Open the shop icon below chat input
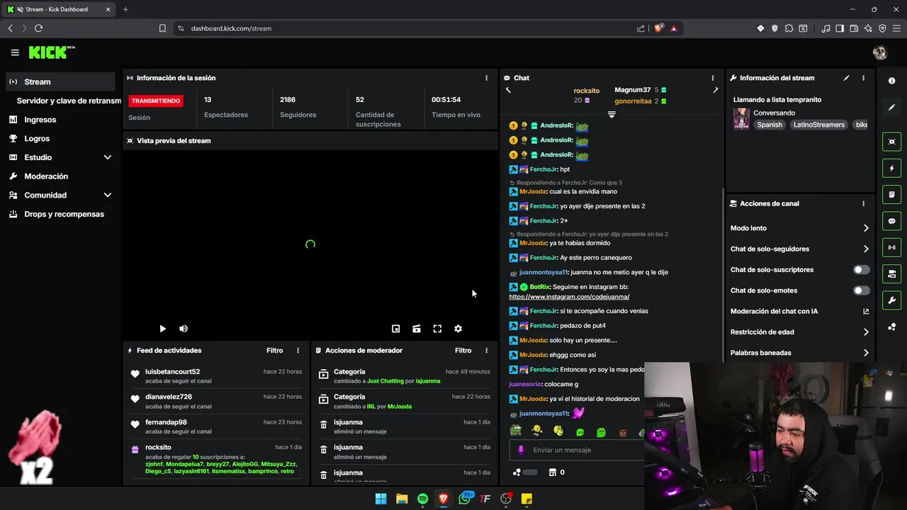 pos(553,472)
